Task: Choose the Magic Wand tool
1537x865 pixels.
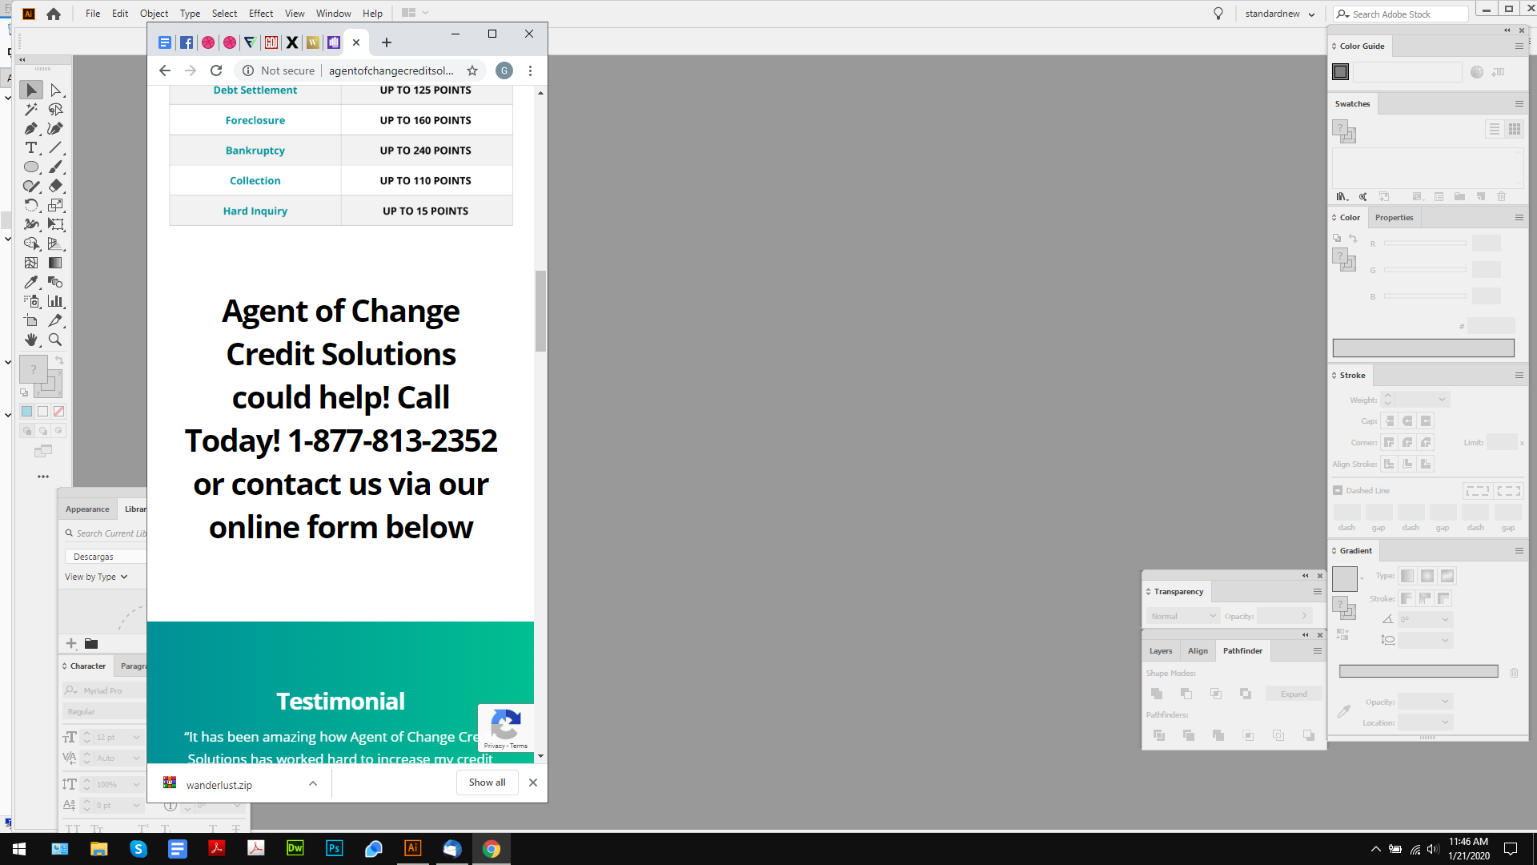Action: 31,110
